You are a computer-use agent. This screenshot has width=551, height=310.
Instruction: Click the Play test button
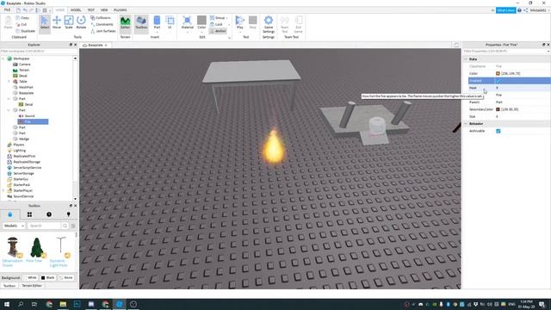pyautogui.click(x=240, y=22)
